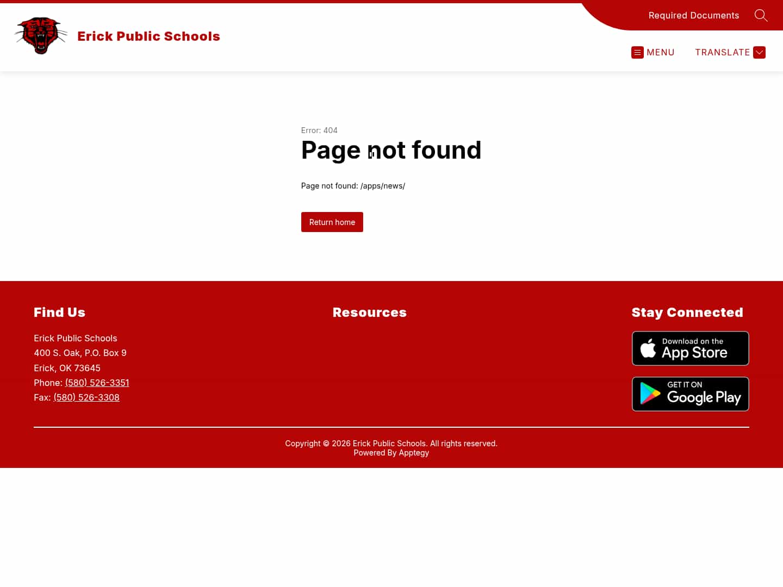The image size is (783, 587).
Task: Select the Download on the App Store badge
Action: tap(690, 348)
